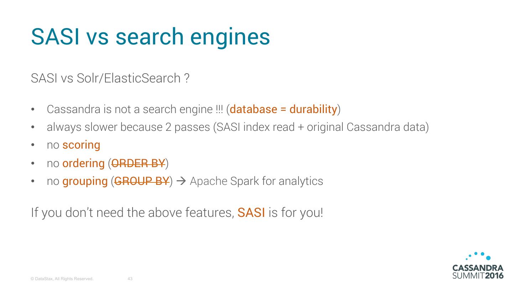Viewport: 513px width, 288px height.
Task: Click the subtitle 'SASI vs Solr/ElasticSearch ?'
Action: click(x=110, y=78)
